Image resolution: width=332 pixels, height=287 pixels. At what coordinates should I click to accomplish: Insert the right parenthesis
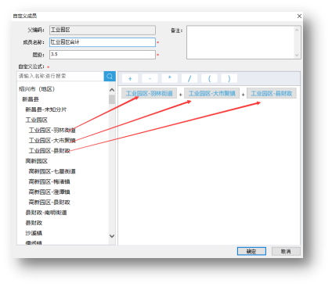(x=229, y=78)
